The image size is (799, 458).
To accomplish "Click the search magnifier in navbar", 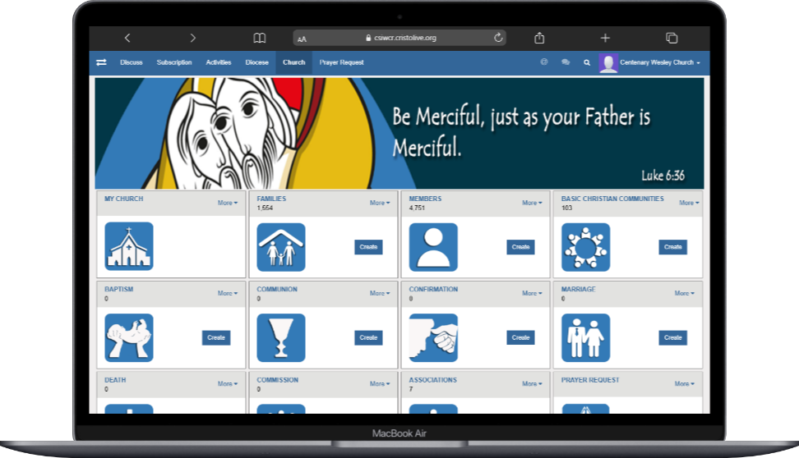I will coord(587,62).
